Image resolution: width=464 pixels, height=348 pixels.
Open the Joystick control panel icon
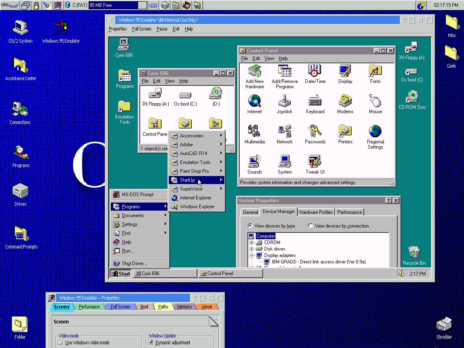click(x=285, y=104)
